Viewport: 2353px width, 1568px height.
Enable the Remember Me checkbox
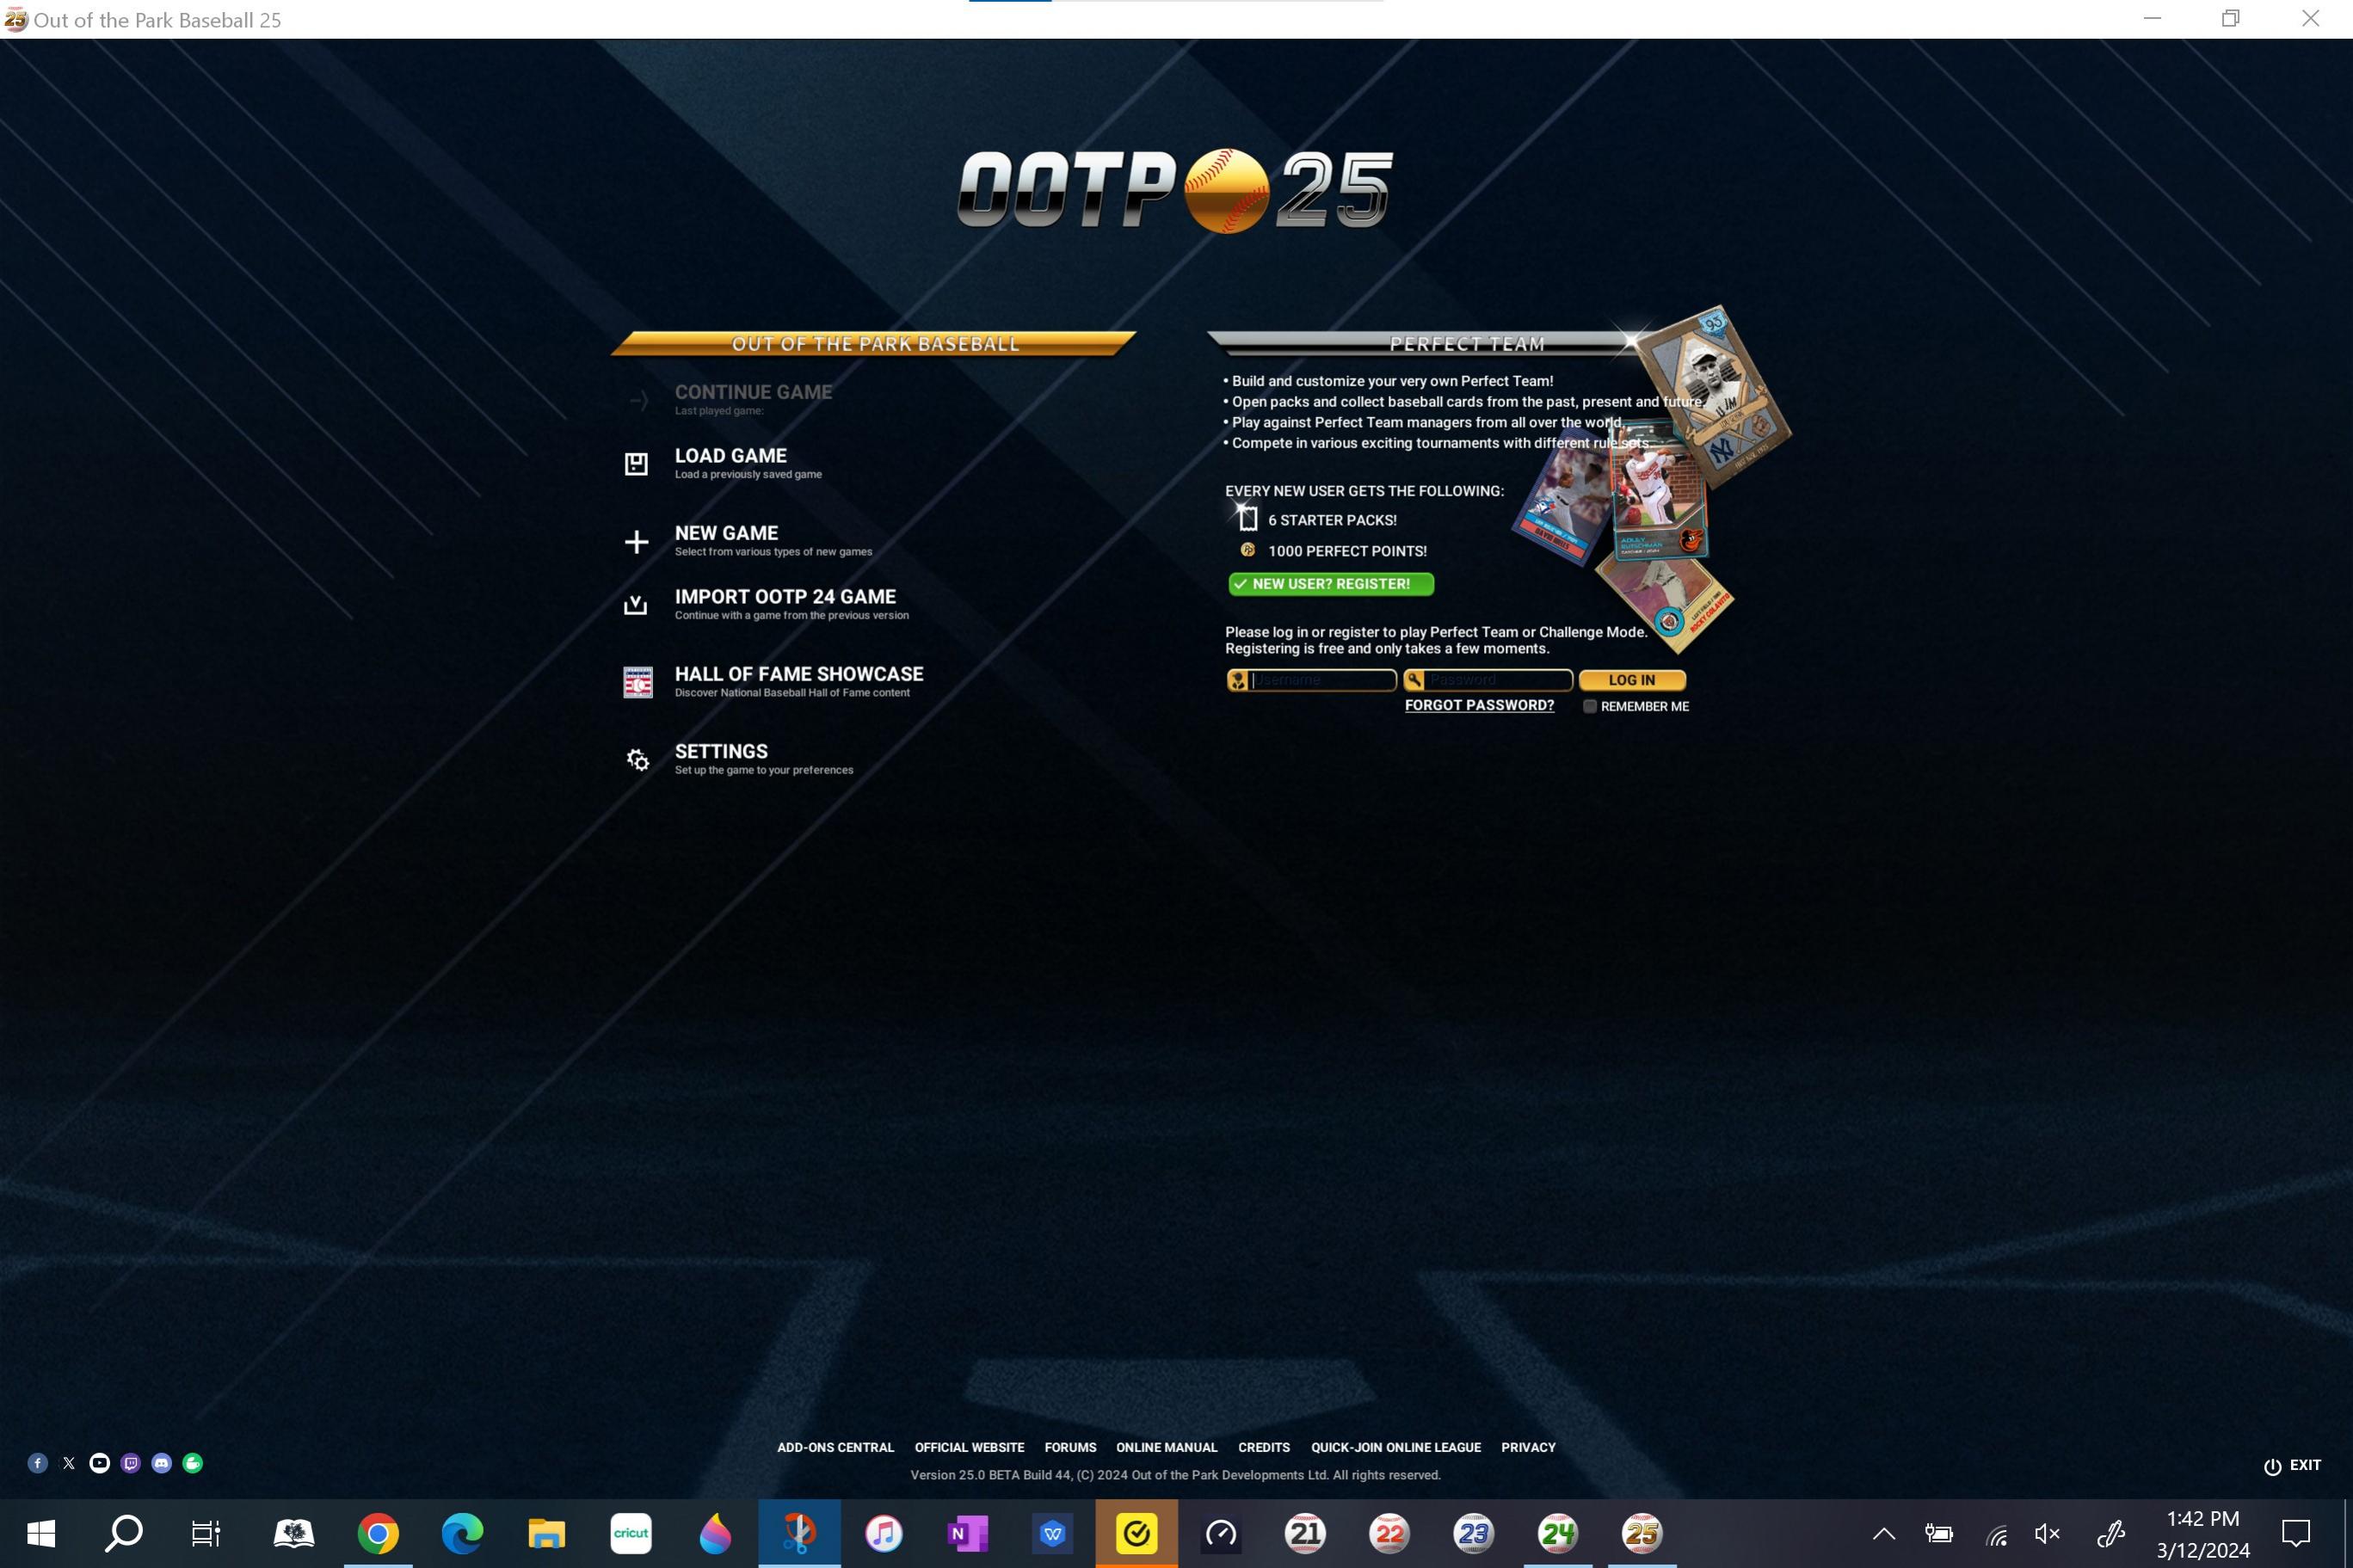[x=1589, y=706]
